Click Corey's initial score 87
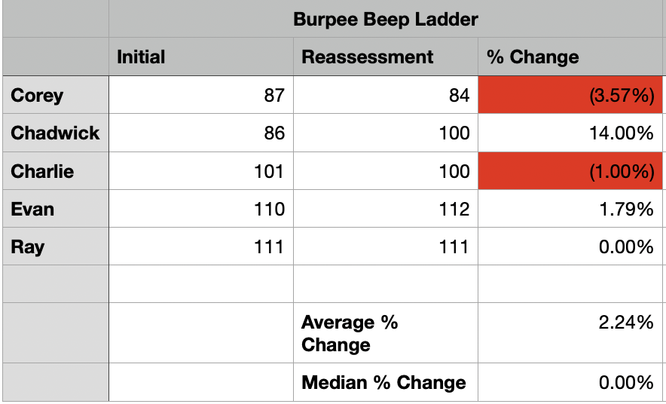 coord(200,95)
